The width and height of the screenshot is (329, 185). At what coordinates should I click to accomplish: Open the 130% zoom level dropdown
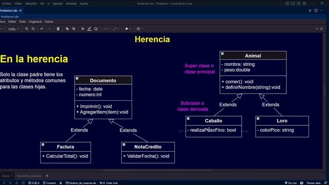[x=13, y=29]
